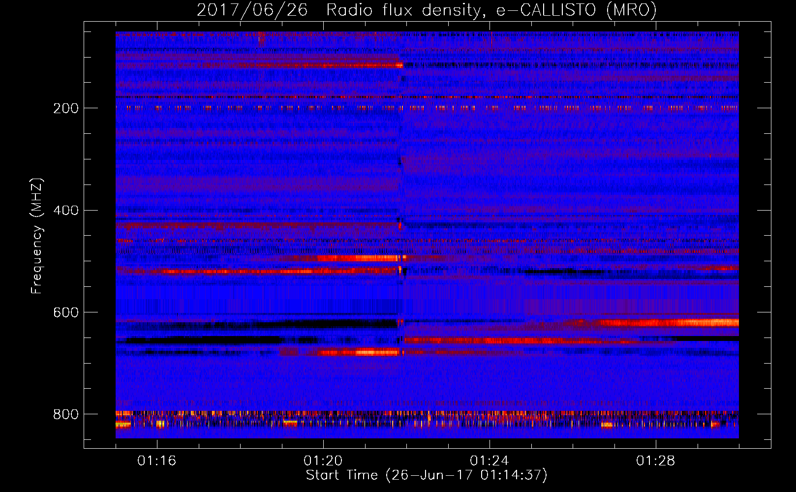This screenshot has height=492, width=796.
Task: Click inside the radio spectrogram plot
Action: [427, 235]
